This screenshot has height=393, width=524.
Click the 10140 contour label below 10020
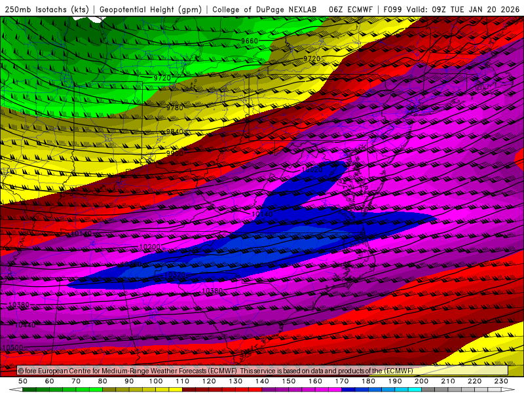point(262,214)
